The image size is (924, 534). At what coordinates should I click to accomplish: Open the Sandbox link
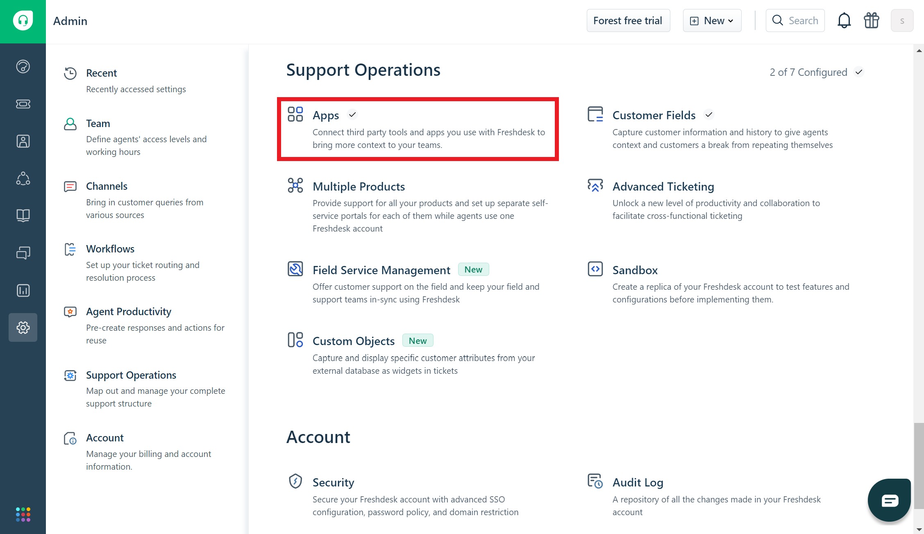(635, 270)
